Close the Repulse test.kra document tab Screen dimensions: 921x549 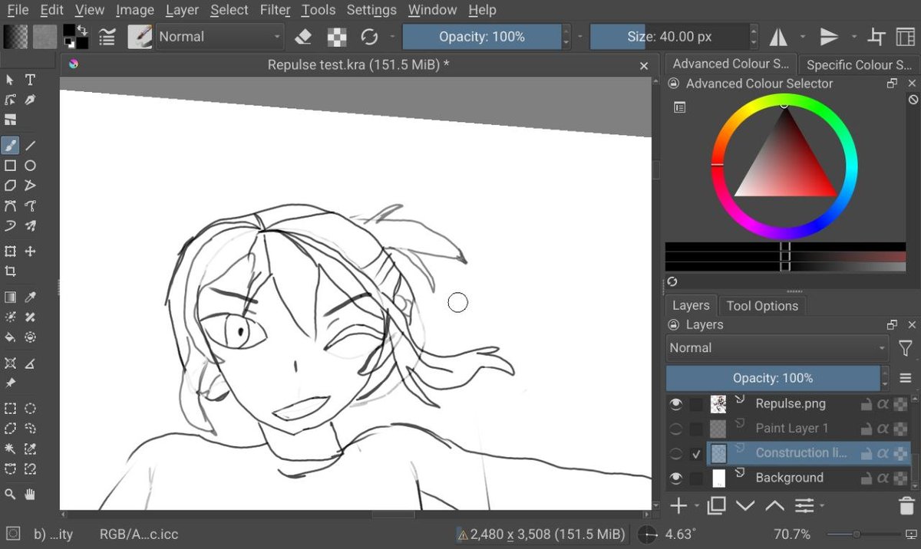click(644, 66)
